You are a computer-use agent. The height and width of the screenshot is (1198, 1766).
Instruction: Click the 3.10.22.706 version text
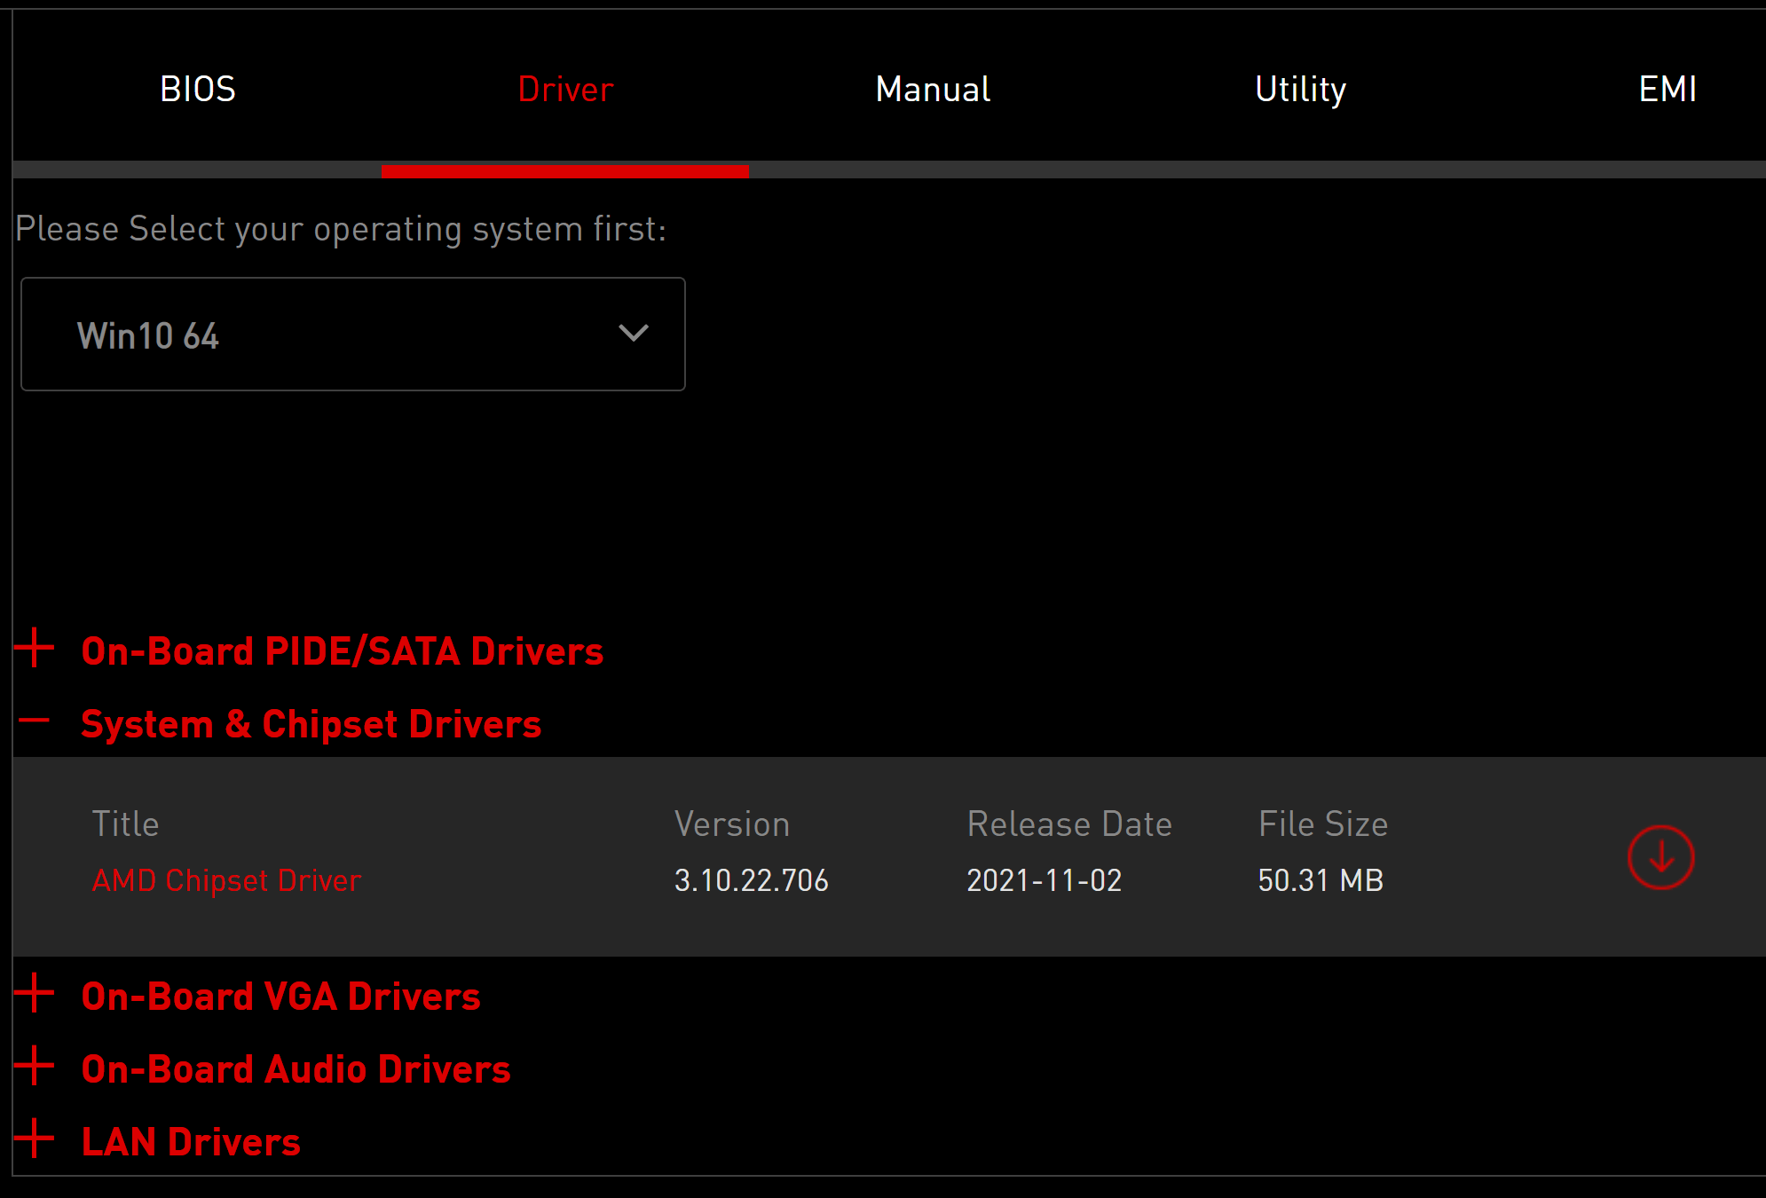751,880
